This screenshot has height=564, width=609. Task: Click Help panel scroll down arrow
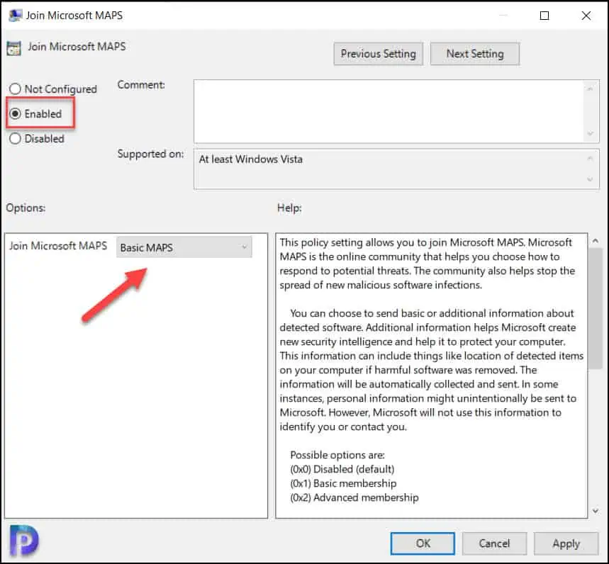595,511
